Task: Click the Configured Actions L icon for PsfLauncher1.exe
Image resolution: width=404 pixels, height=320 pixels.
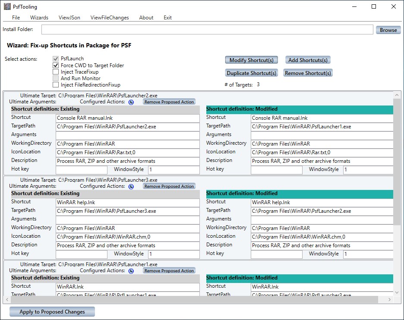Action: (x=131, y=271)
